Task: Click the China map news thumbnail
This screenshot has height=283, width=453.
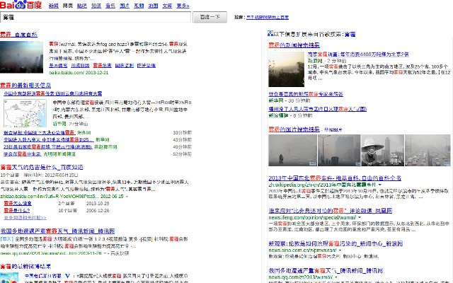Action: pyautogui.click(x=25, y=113)
